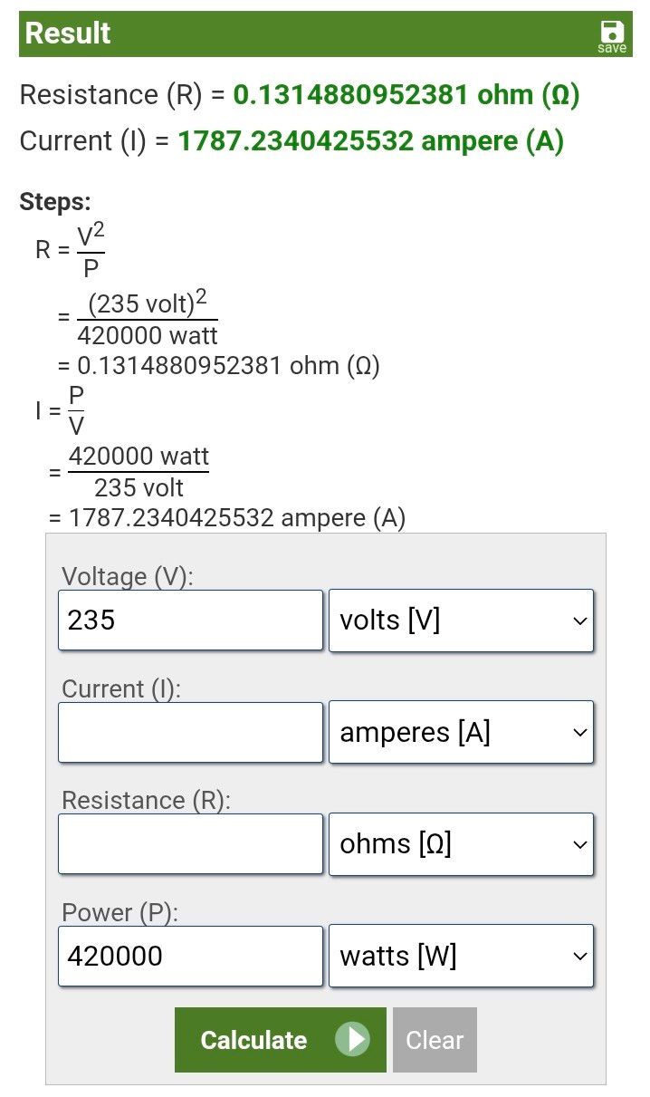Click the Resistance (R) field label

coord(146,801)
